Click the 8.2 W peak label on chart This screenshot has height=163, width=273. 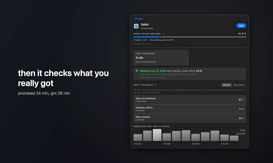point(242,130)
